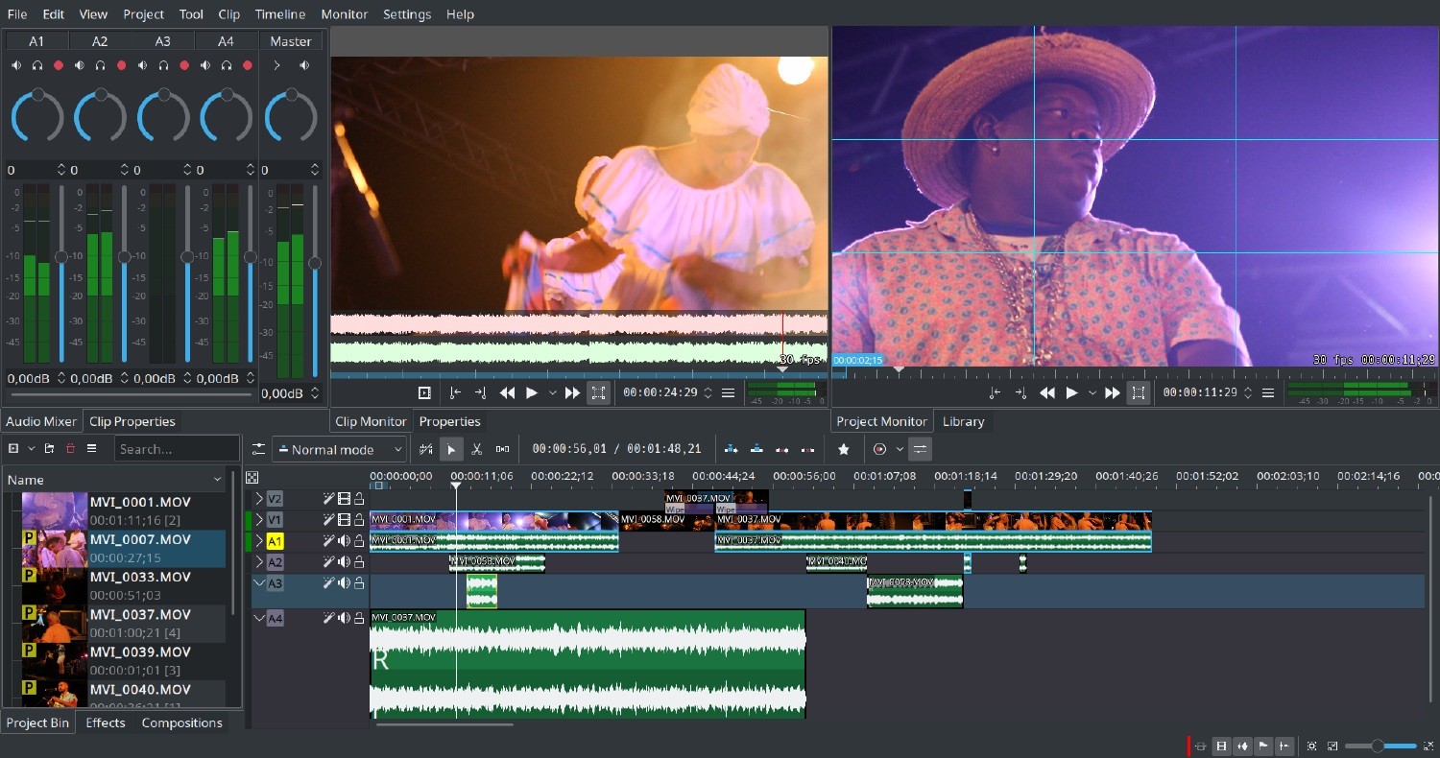Image resolution: width=1440 pixels, height=758 pixels.
Task: Enable solo headphones on A1 mixer channel
Action: pos(36,65)
